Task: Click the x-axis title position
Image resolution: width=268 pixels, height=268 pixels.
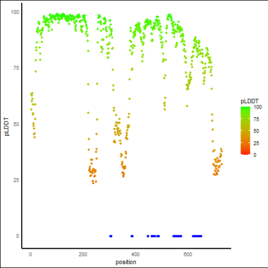Action: click(126, 262)
